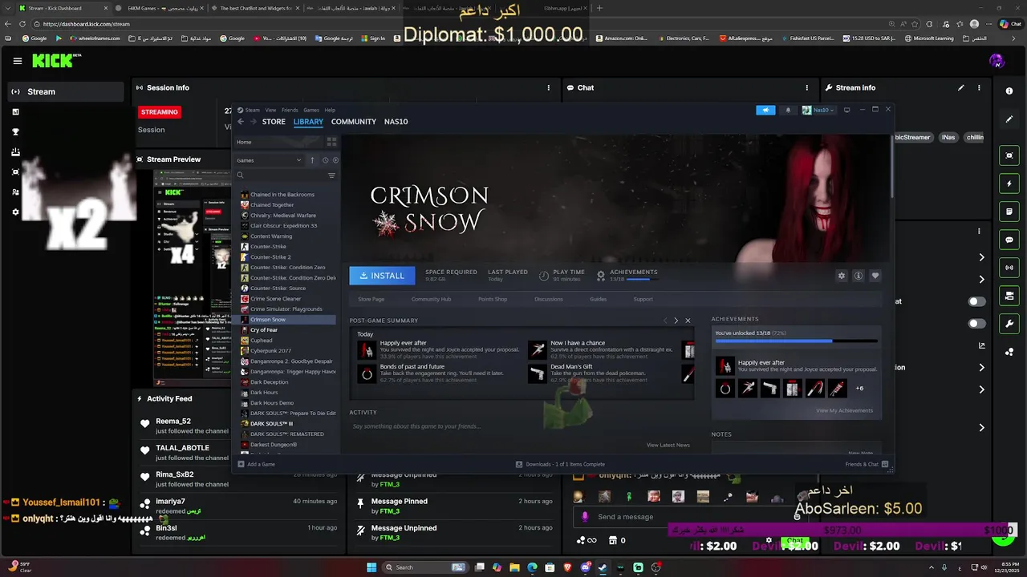Click the camera feed icon in right sidebar
Viewport: 1027px width, 577px height.
[x=1009, y=155]
